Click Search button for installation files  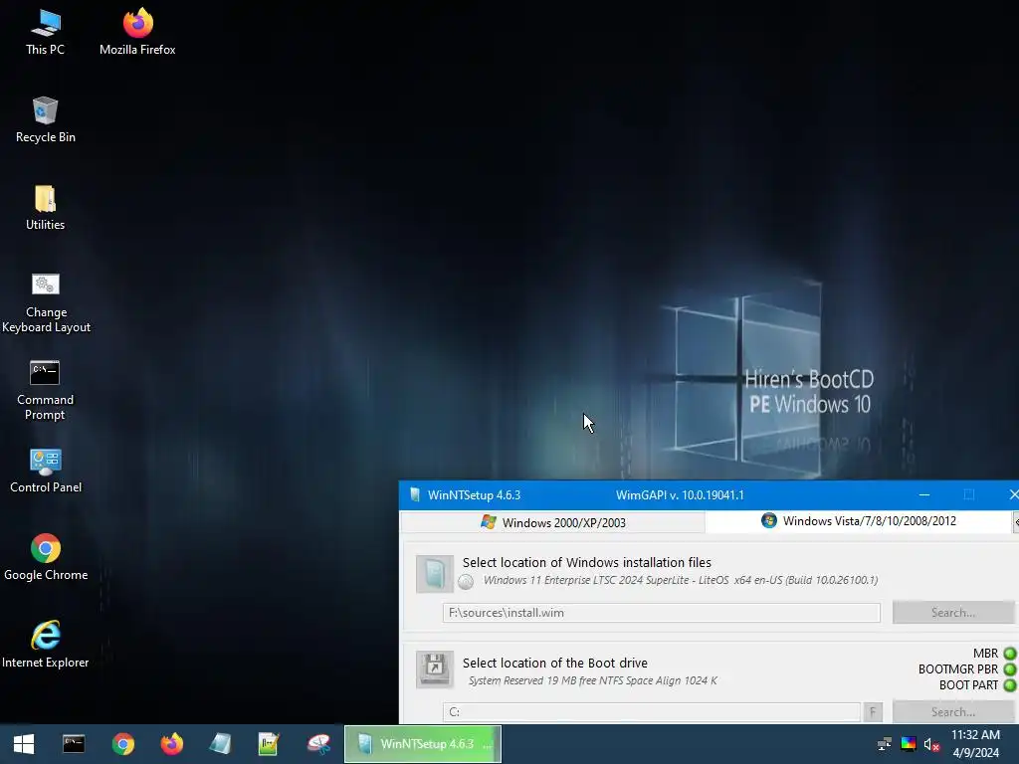tap(952, 612)
